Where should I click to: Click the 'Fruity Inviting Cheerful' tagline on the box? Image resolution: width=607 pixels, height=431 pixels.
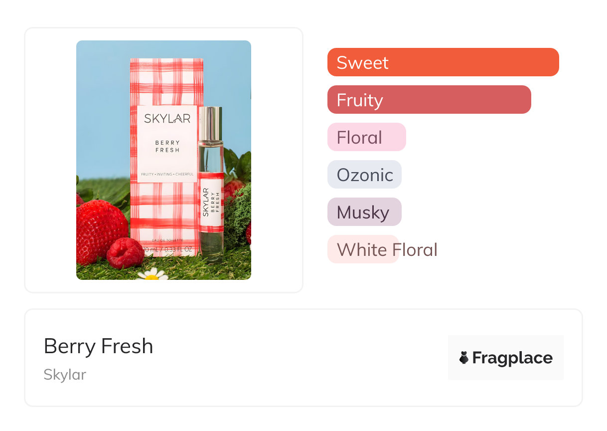point(167,174)
